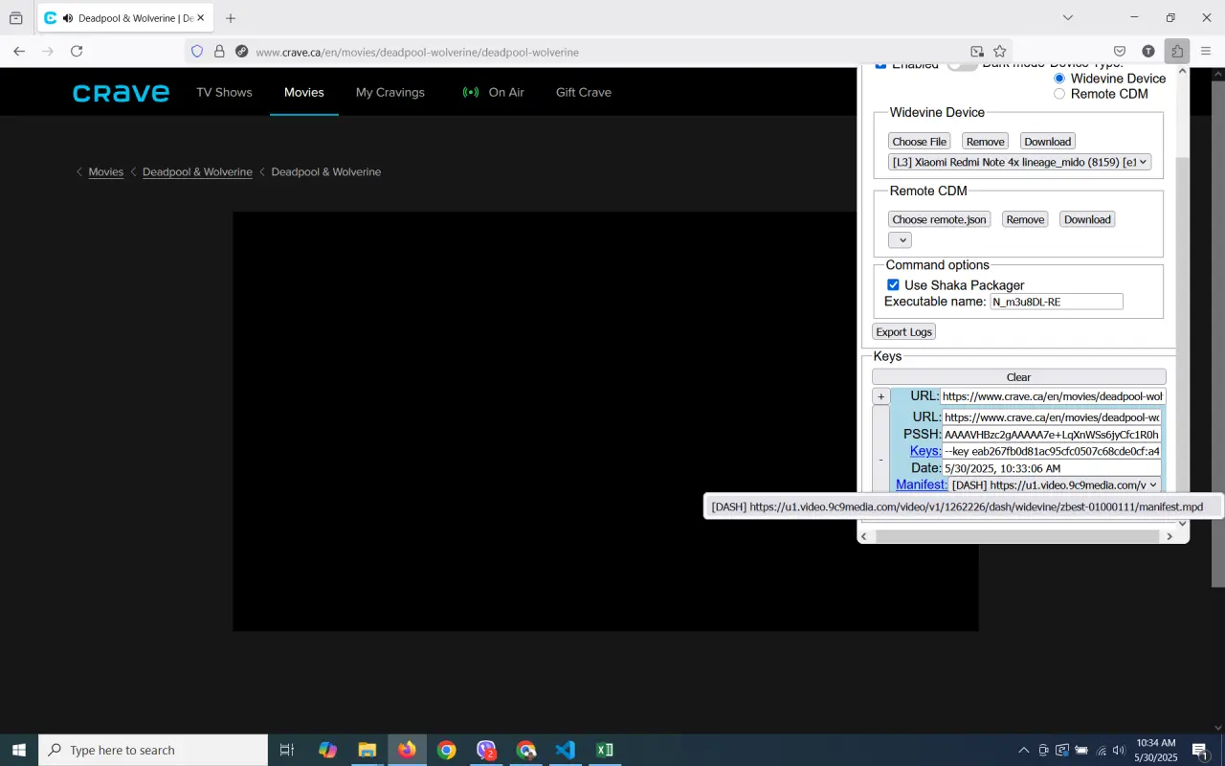Open the Firefox View icon
Image resolution: width=1225 pixels, height=766 pixels.
[x=16, y=18]
